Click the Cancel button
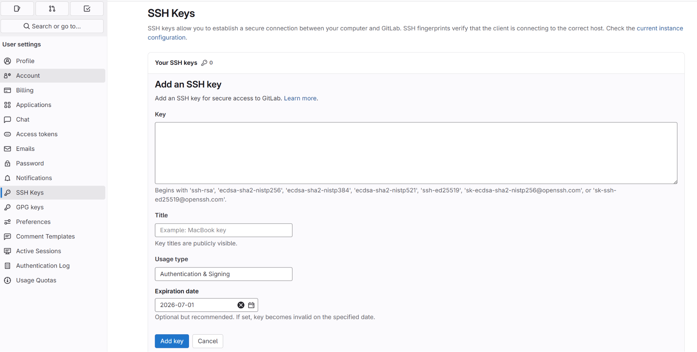This screenshot has width=697, height=352. (208, 341)
